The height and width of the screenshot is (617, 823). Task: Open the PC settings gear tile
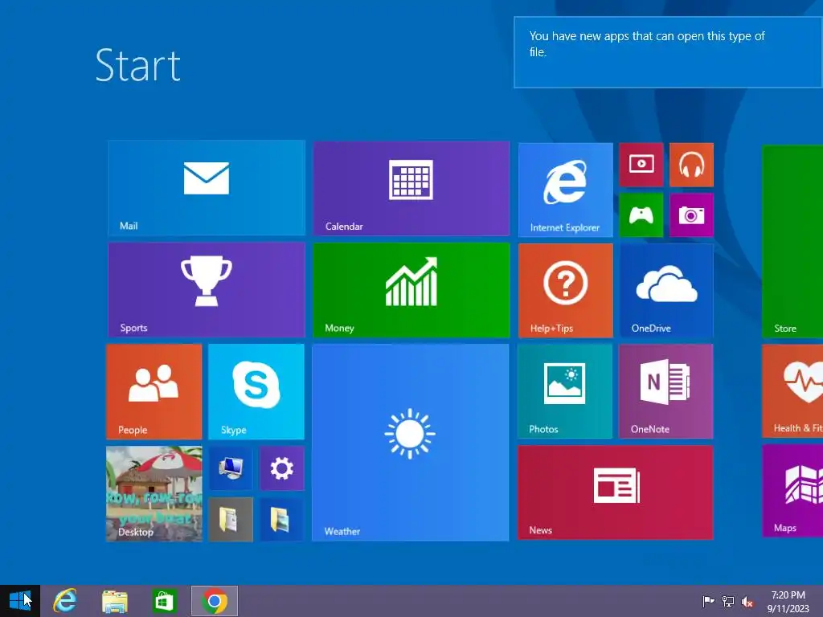(281, 468)
